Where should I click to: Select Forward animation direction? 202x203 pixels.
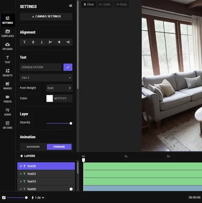(x=59, y=147)
